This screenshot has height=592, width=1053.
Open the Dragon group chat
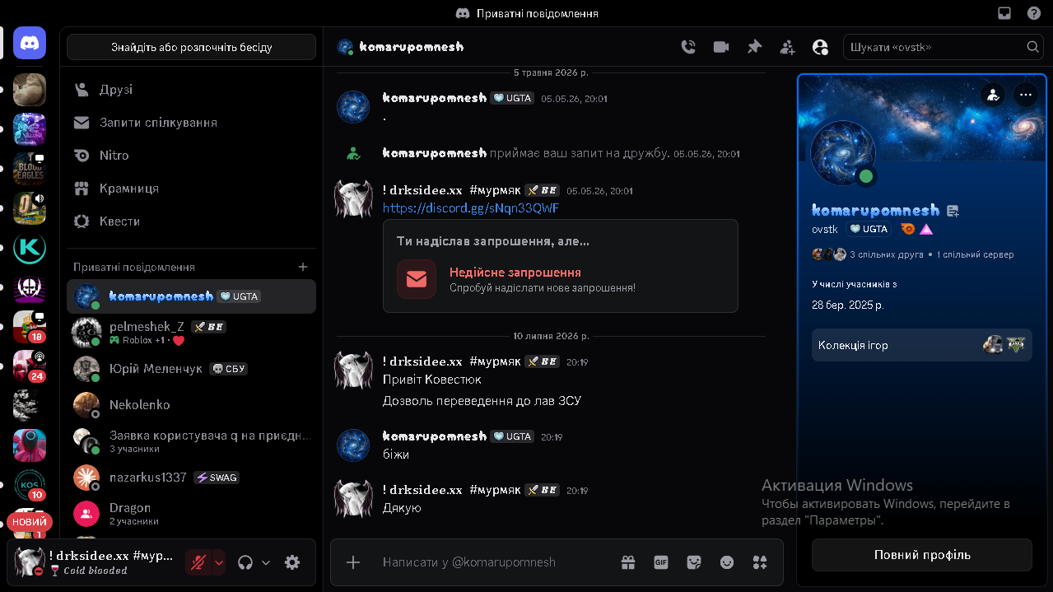tap(191, 514)
